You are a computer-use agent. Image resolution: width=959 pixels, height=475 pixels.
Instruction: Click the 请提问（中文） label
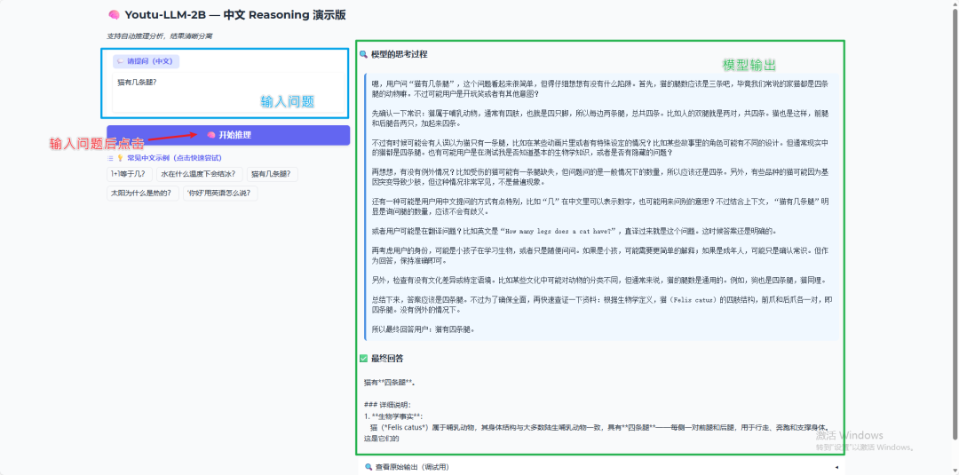coord(146,61)
